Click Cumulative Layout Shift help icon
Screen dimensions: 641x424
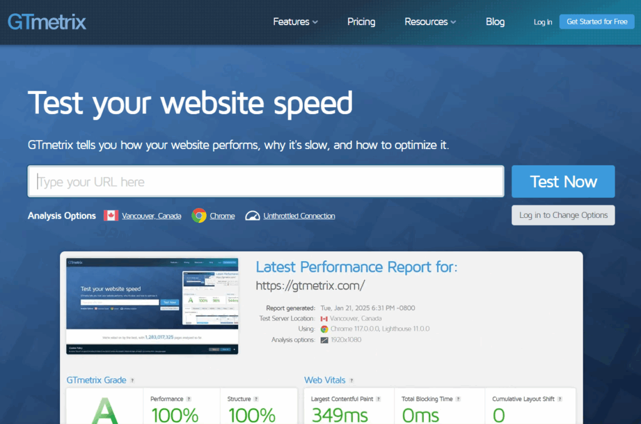pyautogui.click(x=560, y=399)
